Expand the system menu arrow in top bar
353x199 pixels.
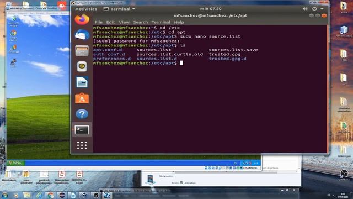pos(322,9)
